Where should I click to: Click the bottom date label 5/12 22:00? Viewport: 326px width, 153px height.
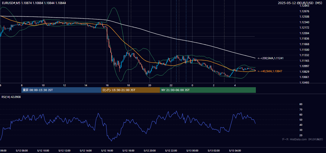point(171,151)
